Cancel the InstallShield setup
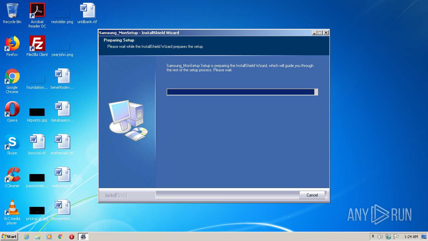This screenshot has width=428, height=241. pyautogui.click(x=312, y=195)
